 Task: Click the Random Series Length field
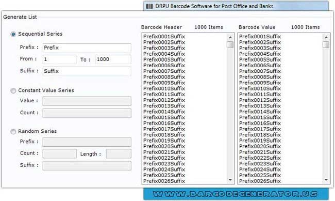tap(119, 153)
